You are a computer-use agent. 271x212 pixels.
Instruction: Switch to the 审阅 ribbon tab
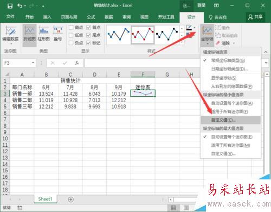tap(126, 17)
